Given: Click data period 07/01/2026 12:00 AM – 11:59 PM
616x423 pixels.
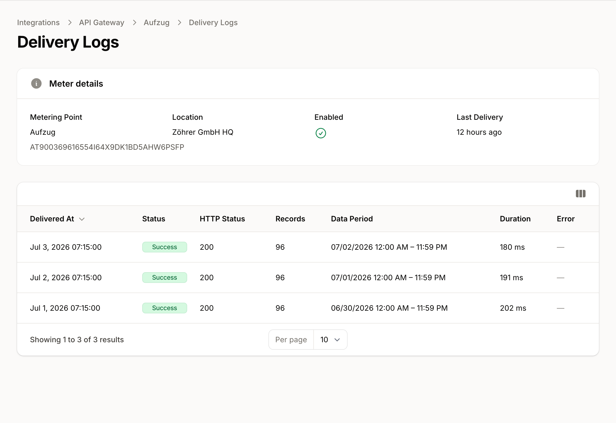Looking at the screenshot, I should coord(388,278).
